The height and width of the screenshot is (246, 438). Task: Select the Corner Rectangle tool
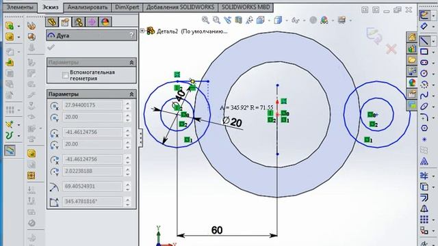point(424,52)
